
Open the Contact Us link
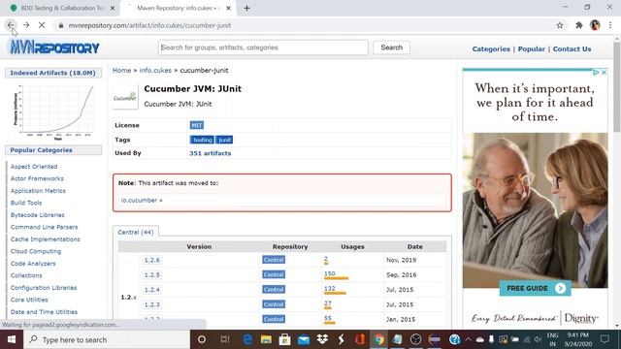coord(572,49)
